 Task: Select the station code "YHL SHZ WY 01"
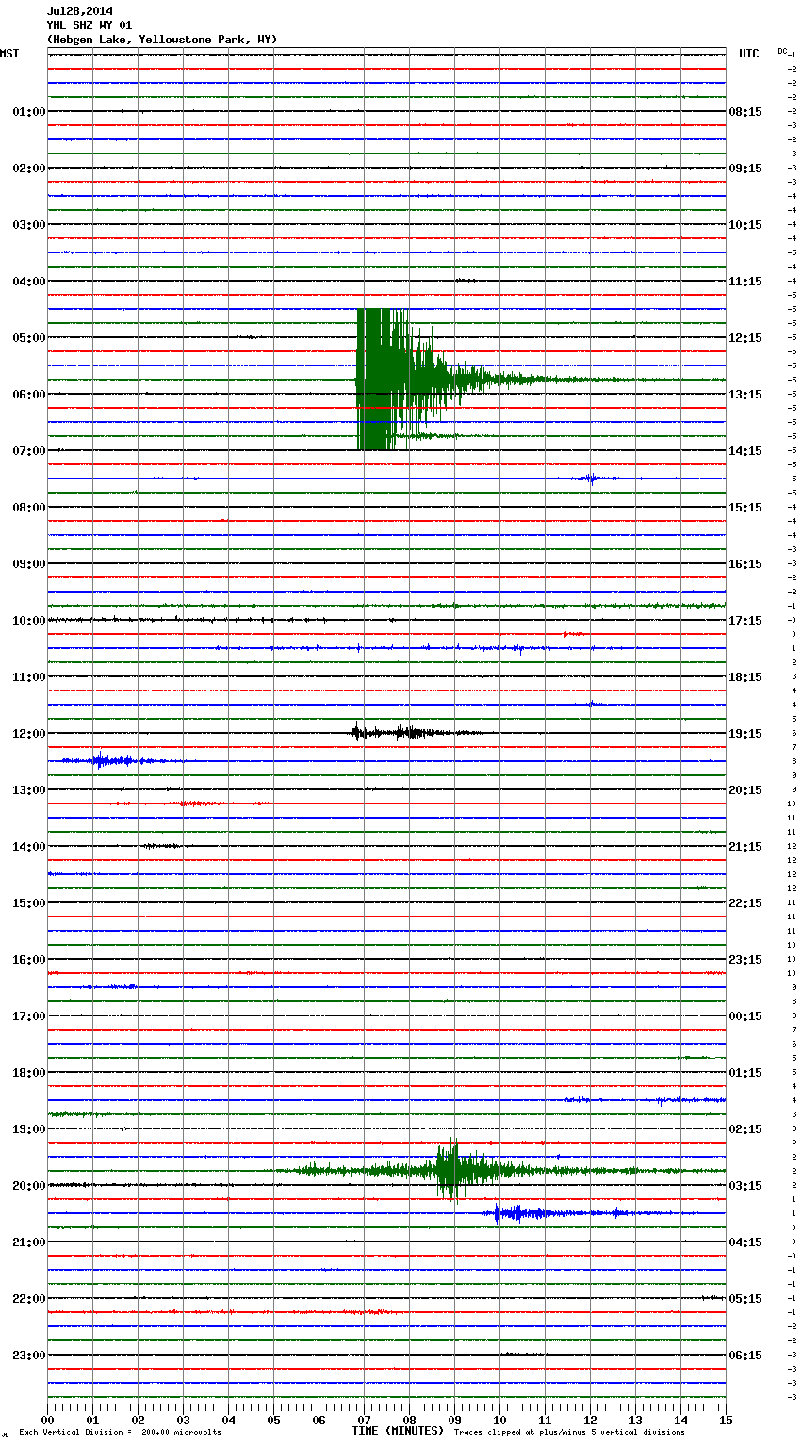(x=90, y=25)
